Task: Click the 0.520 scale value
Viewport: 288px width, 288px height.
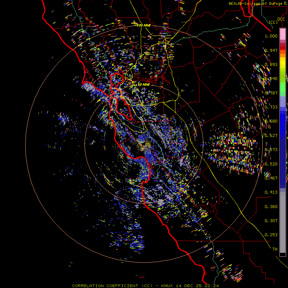Action: point(271,164)
